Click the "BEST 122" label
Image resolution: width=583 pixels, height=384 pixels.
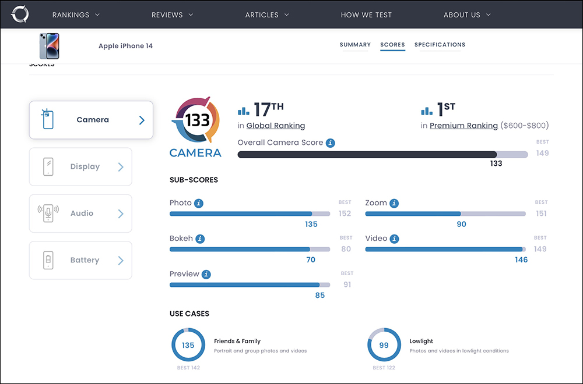click(x=384, y=368)
